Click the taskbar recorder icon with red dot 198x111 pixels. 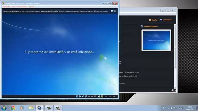58,108
